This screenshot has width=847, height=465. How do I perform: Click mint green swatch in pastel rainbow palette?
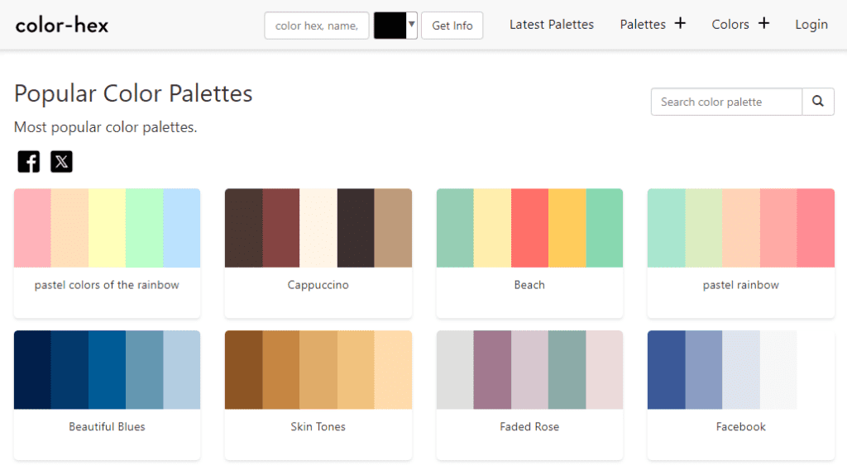667,228
